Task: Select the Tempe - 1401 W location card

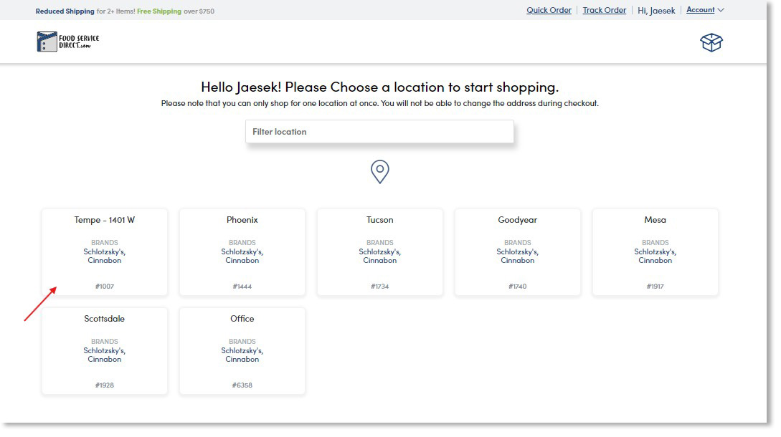Action: coord(105,252)
